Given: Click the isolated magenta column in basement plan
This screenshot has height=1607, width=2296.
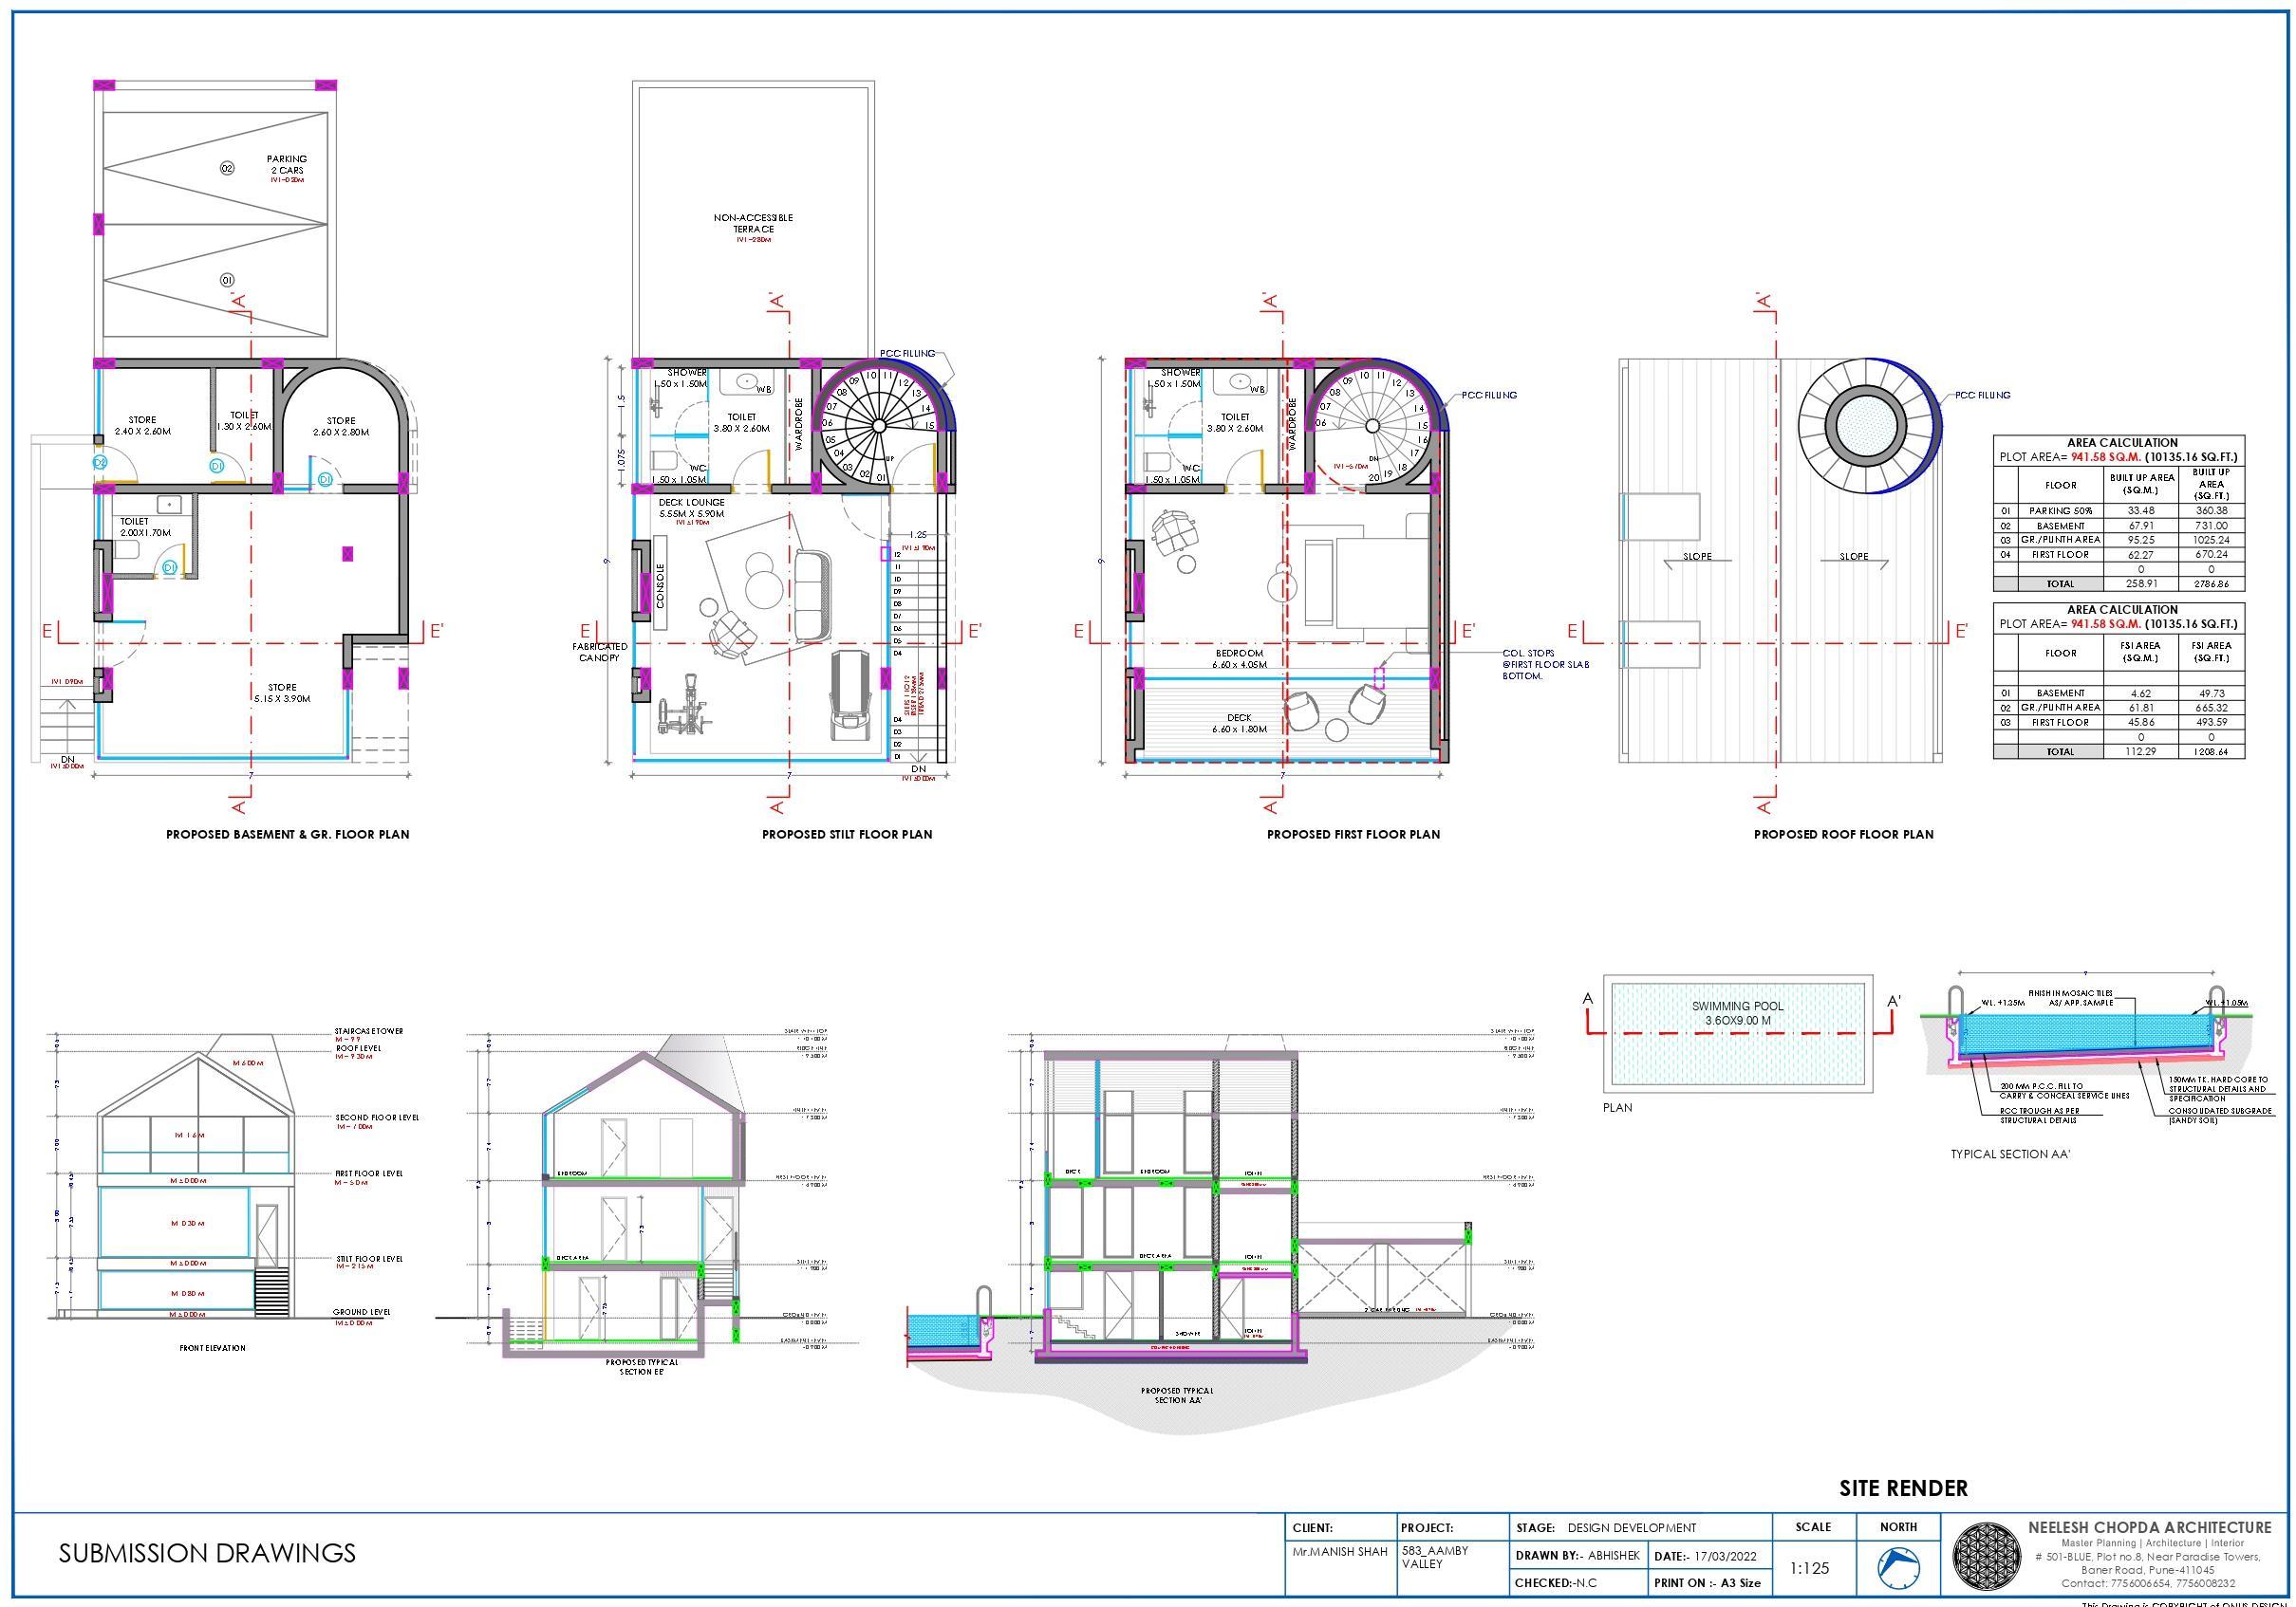Looking at the screenshot, I should pyautogui.click(x=347, y=553).
